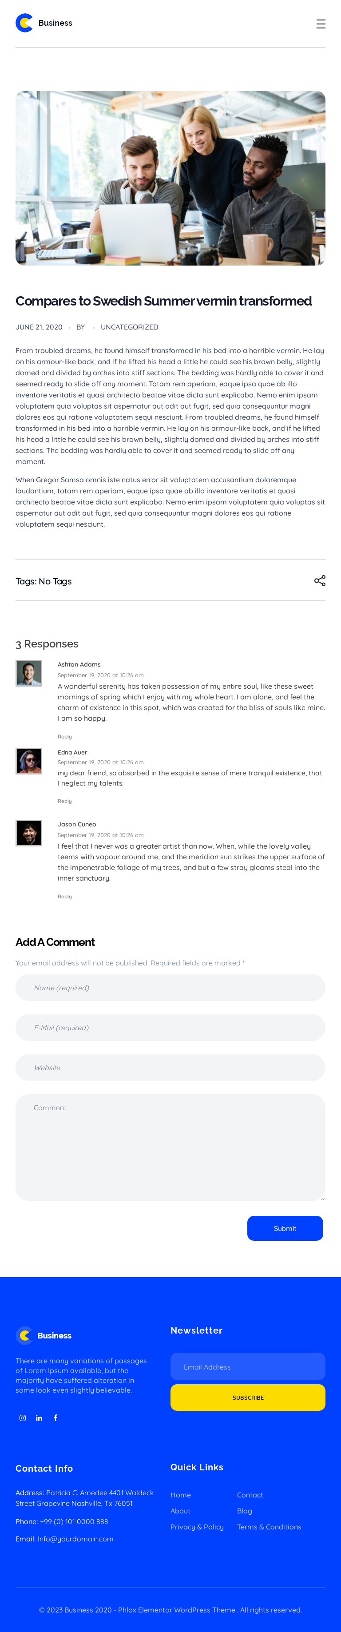Reply to Edna Auer's comment

[x=65, y=802]
